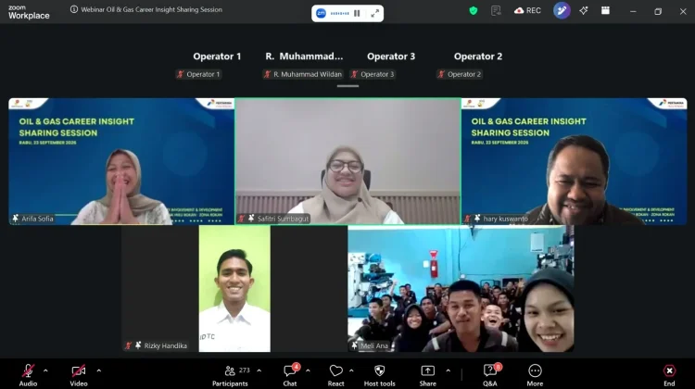Unmute microphone with Audio button
The width and height of the screenshot is (695, 389).
coord(28,375)
